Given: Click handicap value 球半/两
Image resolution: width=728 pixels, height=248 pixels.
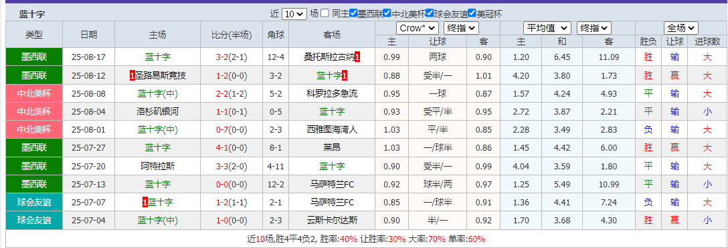Looking at the screenshot, I should click(x=438, y=184).
